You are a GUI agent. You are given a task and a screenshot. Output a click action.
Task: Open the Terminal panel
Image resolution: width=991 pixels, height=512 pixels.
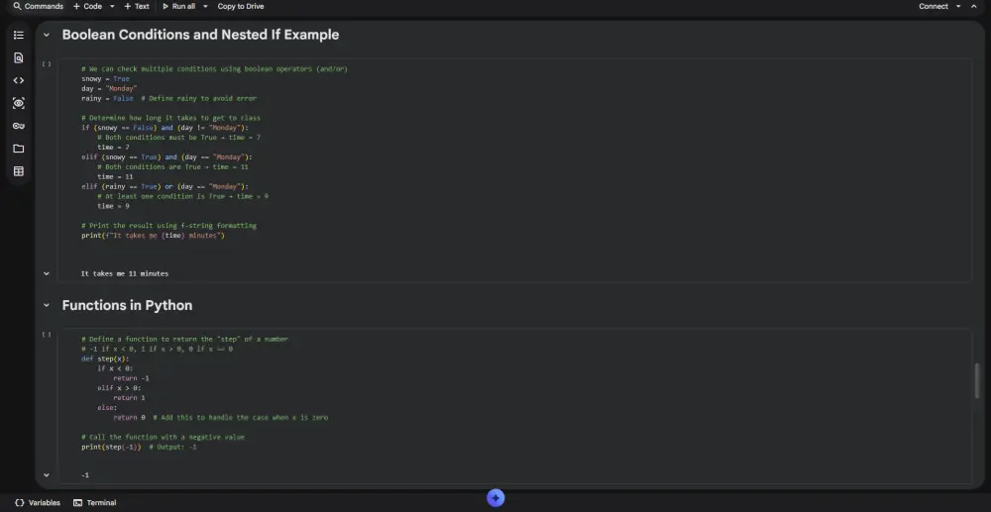[95, 503]
